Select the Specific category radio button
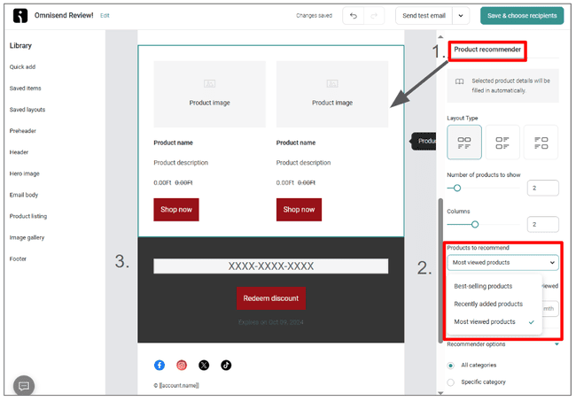This screenshot has height=401, width=576. point(451,382)
